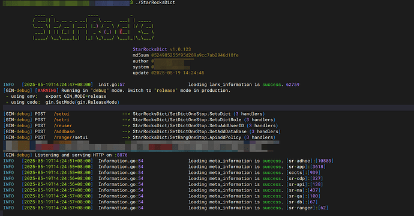Screen dimensions: 414x216
Task: Click the [sr-api] cluster label
Action: click(x=296, y=185)
